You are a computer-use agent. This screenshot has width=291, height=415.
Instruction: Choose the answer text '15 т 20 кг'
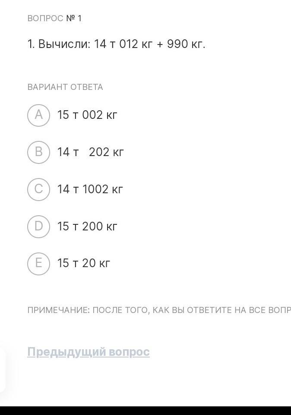[x=84, y=263]
